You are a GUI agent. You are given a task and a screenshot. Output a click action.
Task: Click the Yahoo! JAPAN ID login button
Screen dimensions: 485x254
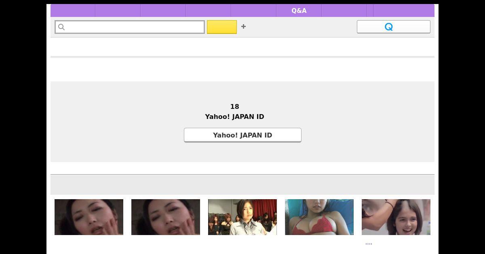[242, 135]
